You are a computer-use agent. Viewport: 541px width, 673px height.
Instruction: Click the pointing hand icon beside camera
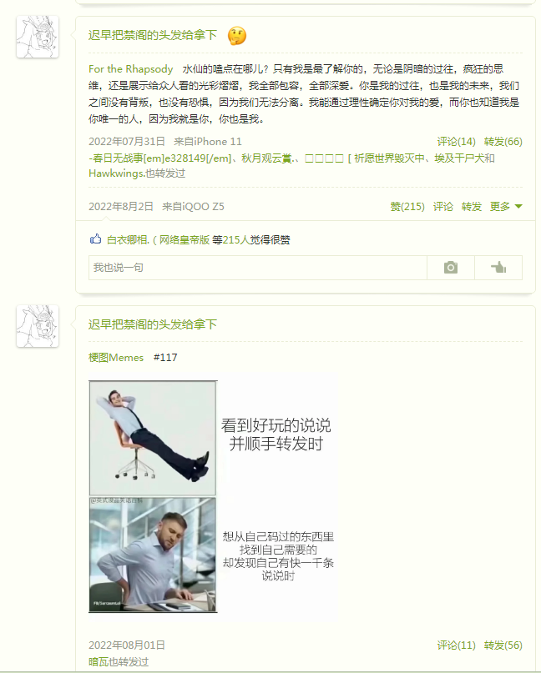pos(498,268)
